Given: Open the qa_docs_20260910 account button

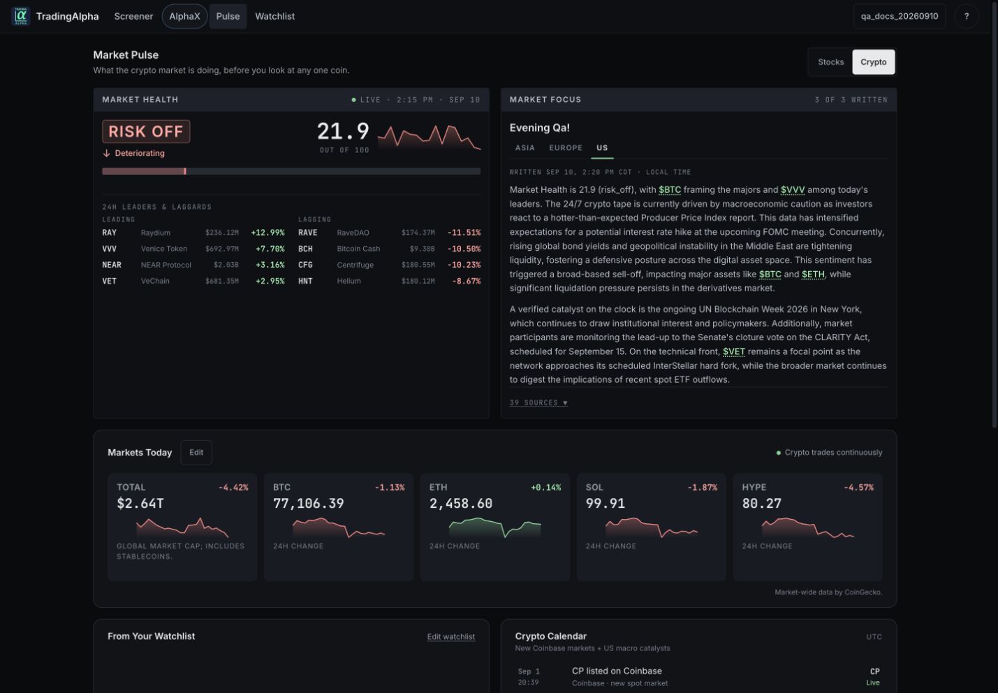Looking at the screenshot, I should (x=900, y=16).
